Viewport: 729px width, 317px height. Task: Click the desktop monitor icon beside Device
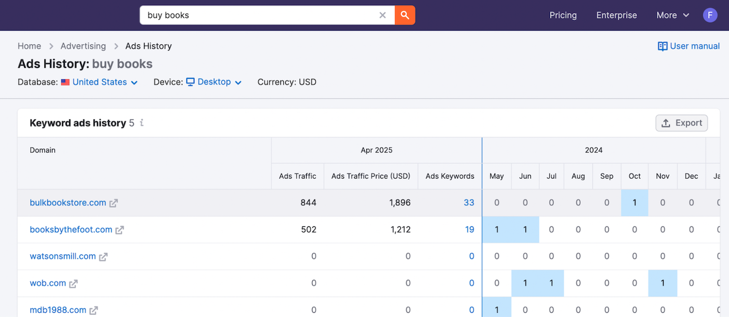[191, 82]
